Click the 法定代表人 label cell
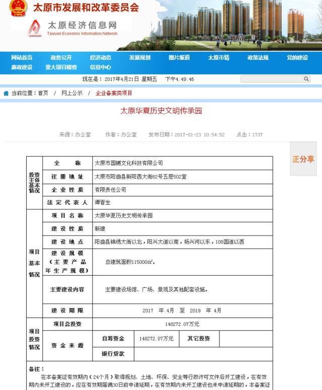 pos(67,203)
